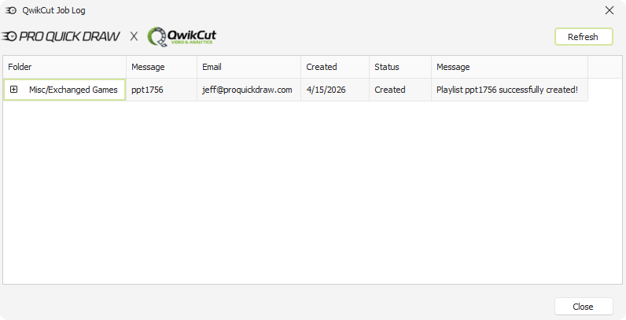Click the QwikCut Job Log title bar icon

click(11, 10)
